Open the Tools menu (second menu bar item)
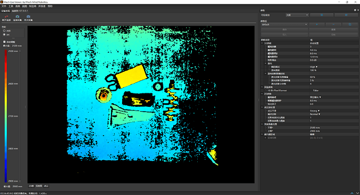This screenshot has height=195, width=360. click(11, 6)
